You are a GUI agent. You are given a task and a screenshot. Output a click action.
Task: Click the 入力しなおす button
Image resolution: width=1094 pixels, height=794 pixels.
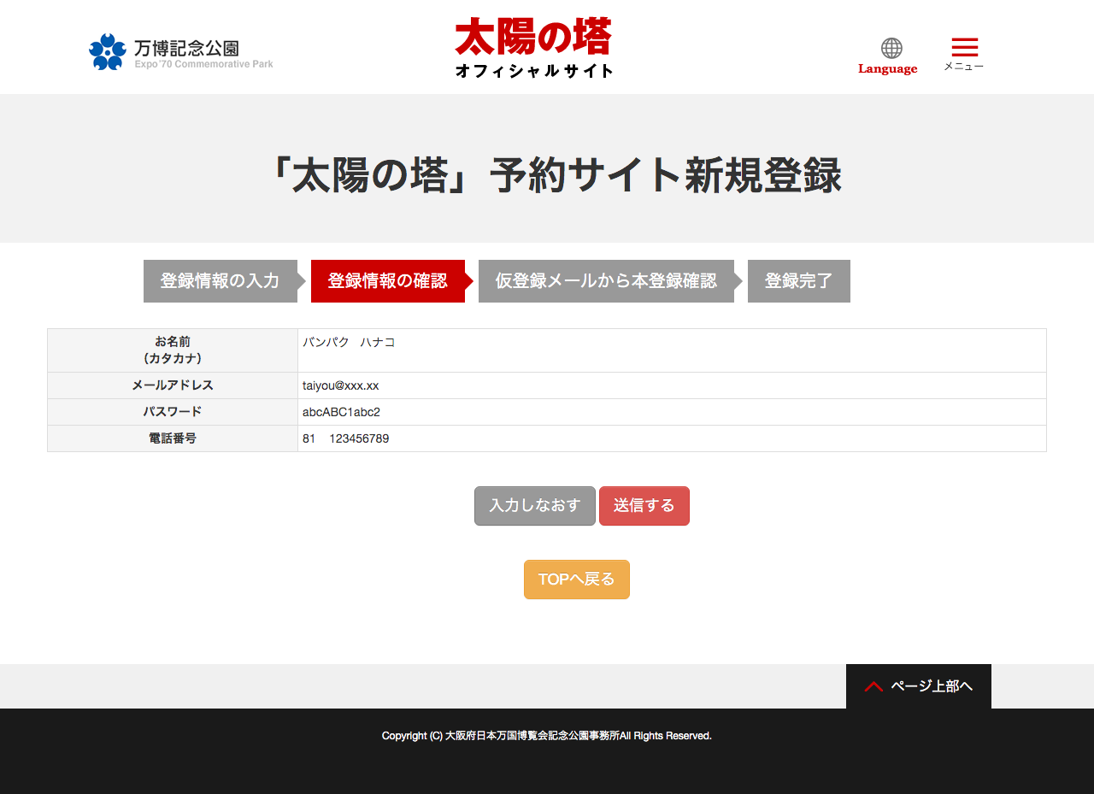pos(535,506)
